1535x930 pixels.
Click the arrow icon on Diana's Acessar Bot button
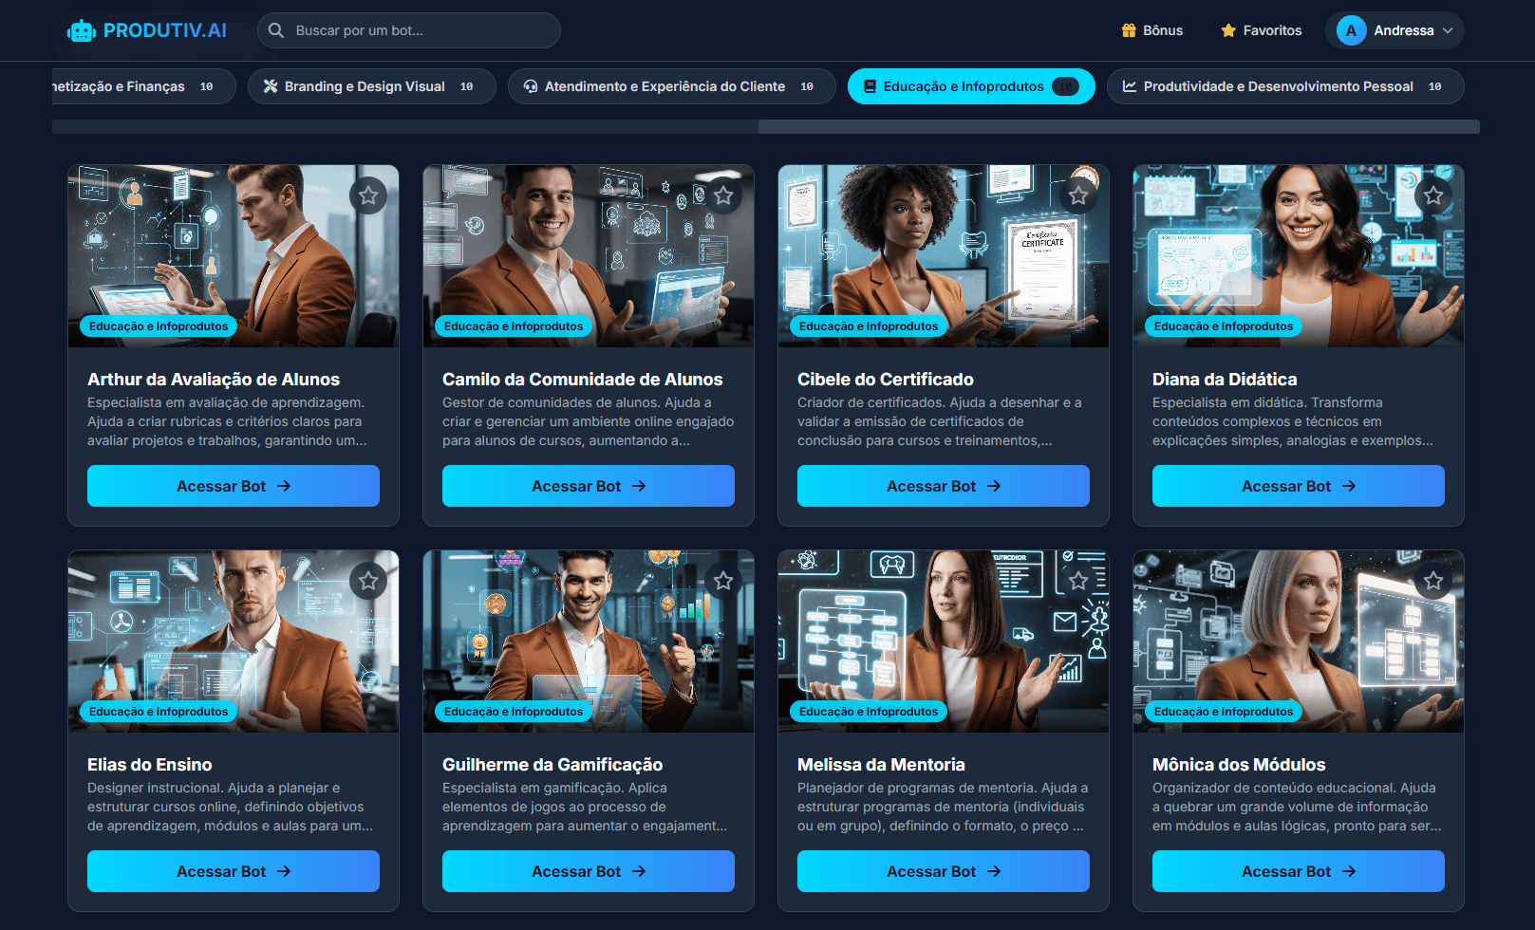1348,486
